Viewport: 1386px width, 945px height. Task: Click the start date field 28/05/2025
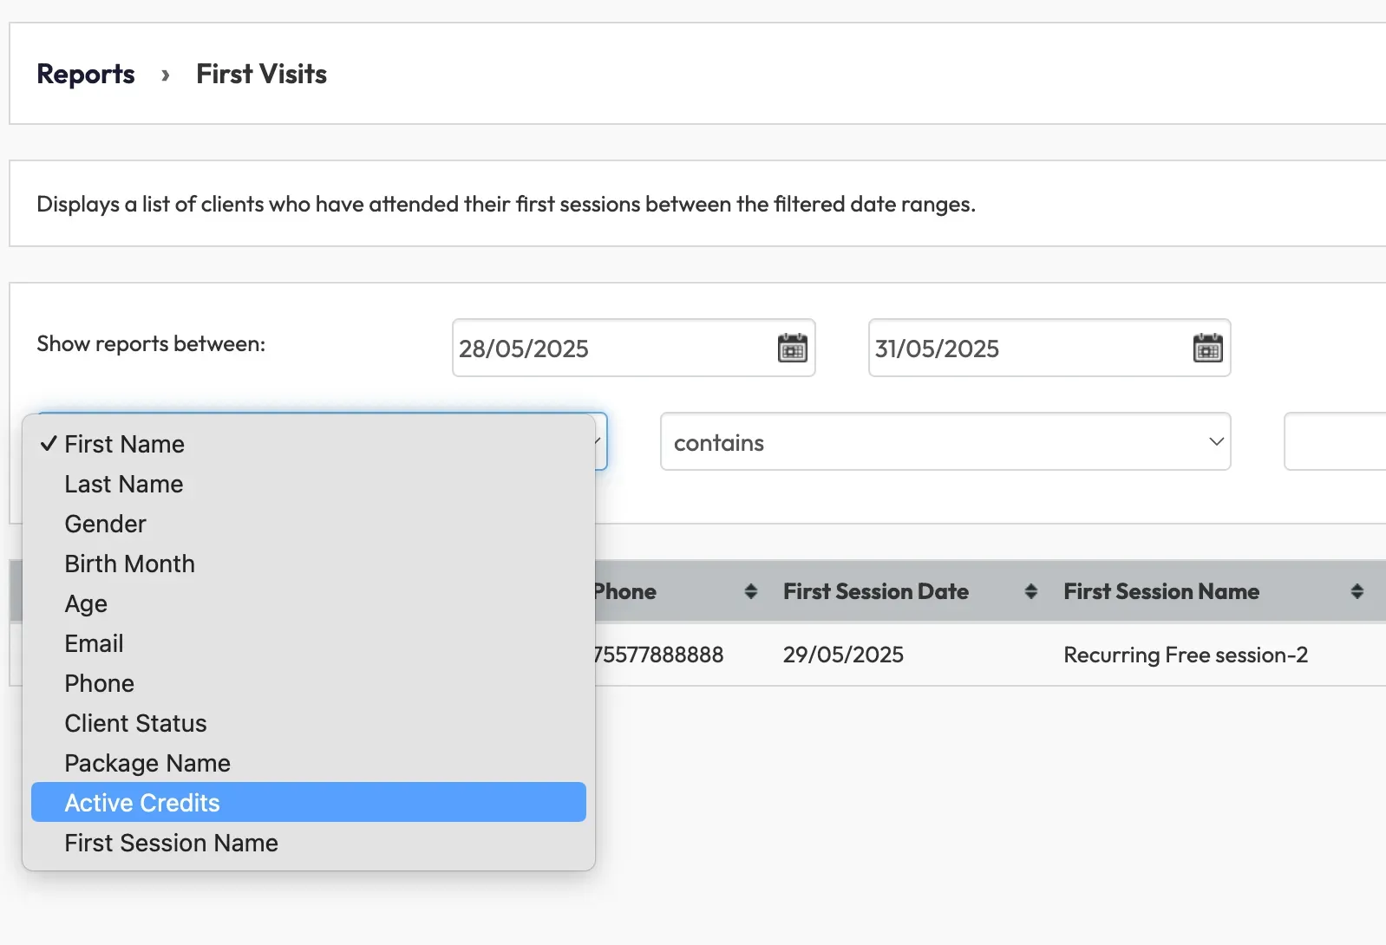(x=607, y=349)
